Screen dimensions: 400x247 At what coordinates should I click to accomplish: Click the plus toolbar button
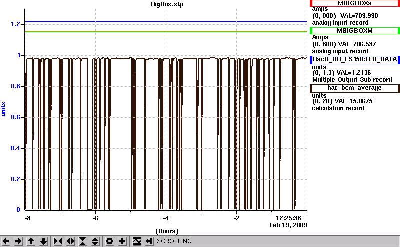122,241
